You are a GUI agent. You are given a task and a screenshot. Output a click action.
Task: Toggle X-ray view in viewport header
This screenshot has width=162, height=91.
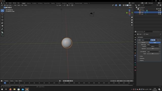pyautogui.click(x=124, y=5)
